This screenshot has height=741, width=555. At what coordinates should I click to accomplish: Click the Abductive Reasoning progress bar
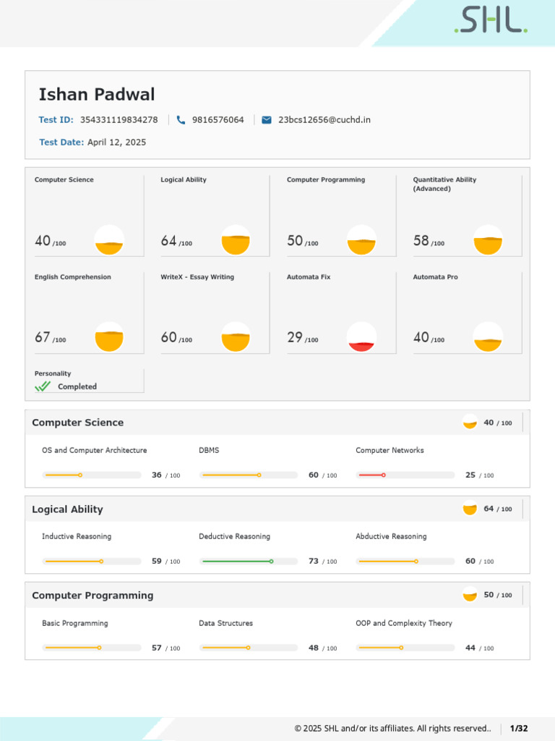tap(405, 562)
